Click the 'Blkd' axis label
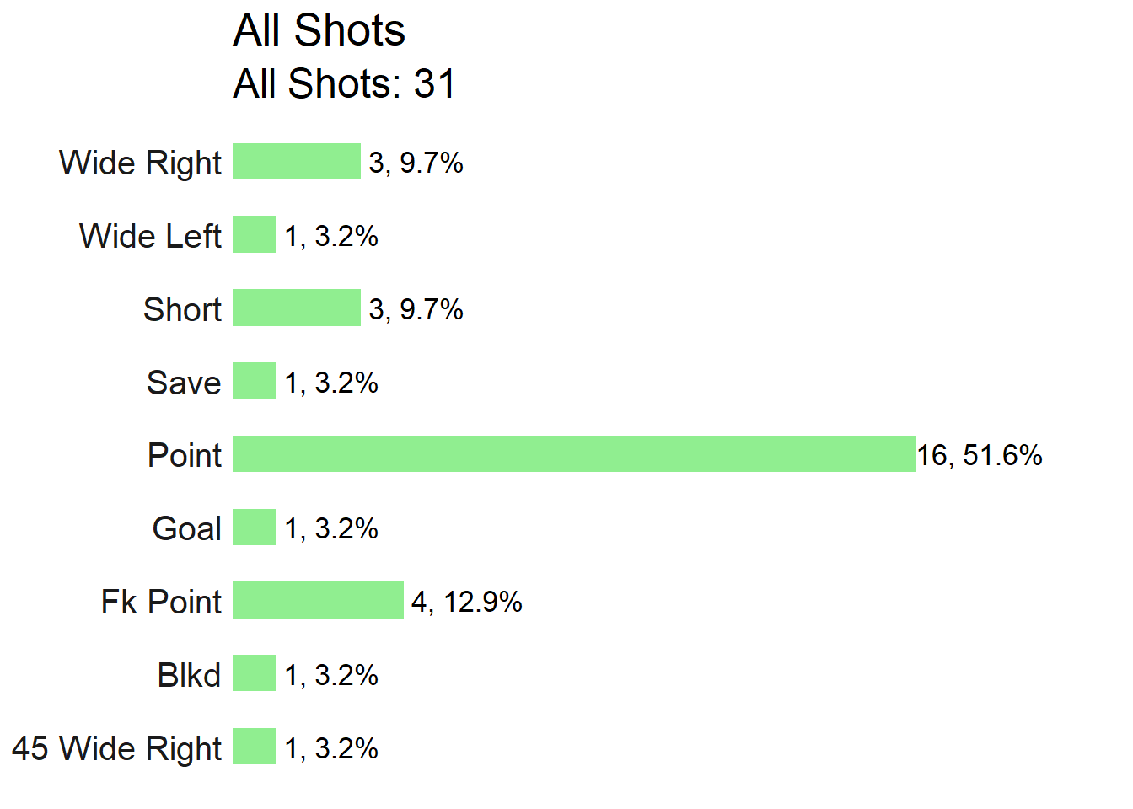The height and width of the screenshot is (809, 1133). pyautogui.click(x=189, y=675)
